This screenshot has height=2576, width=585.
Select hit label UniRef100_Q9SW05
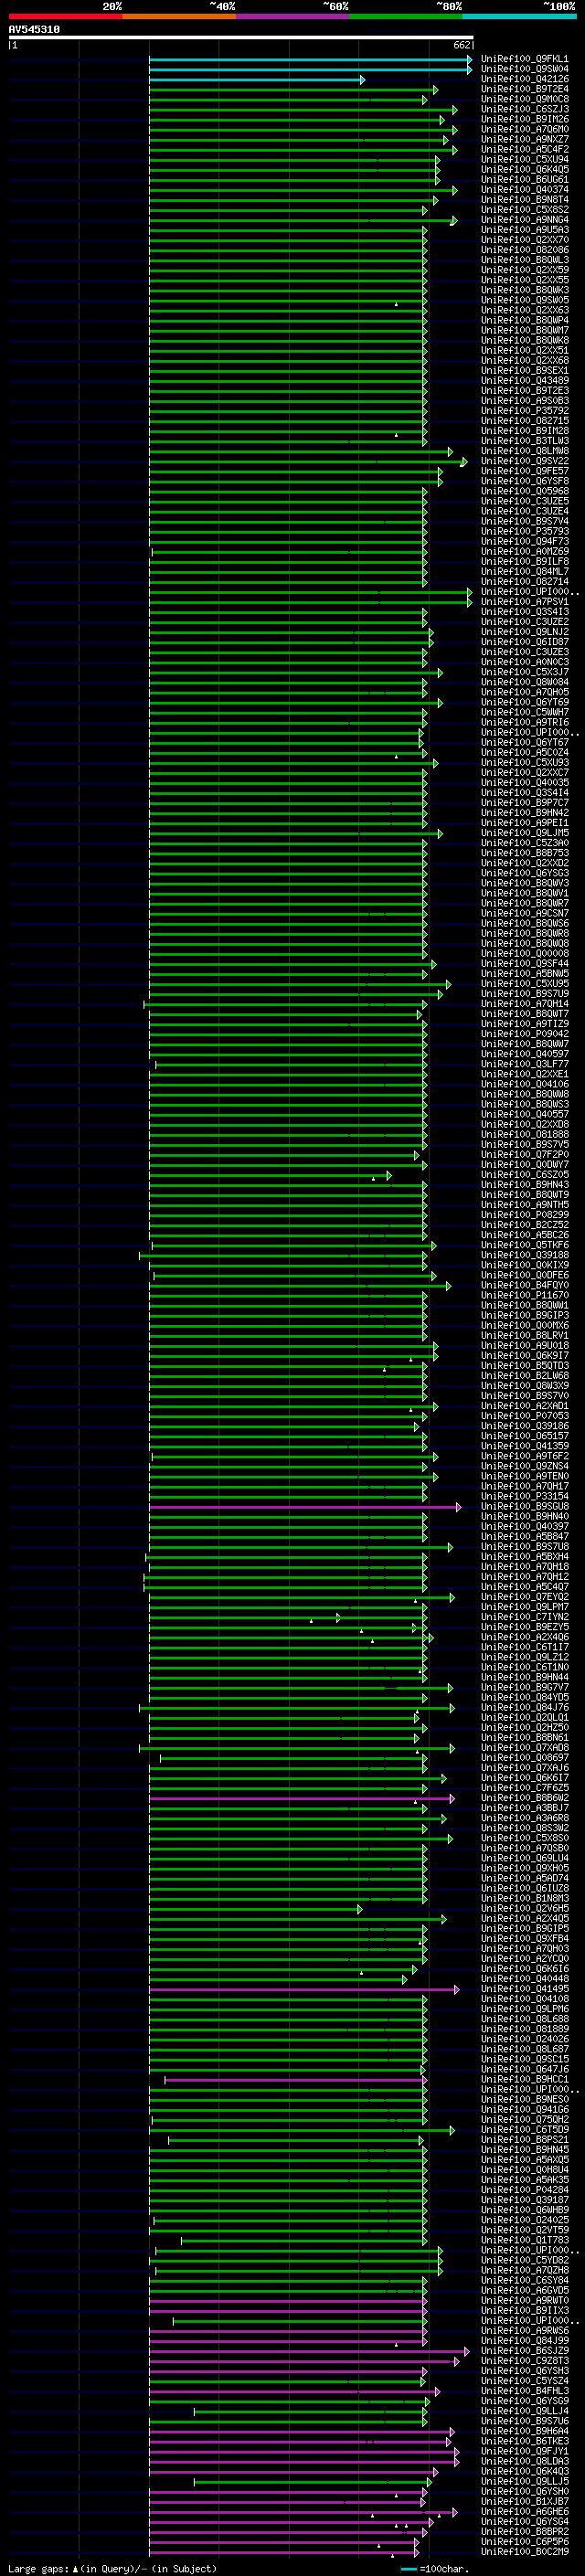click(x=524, y=301)
